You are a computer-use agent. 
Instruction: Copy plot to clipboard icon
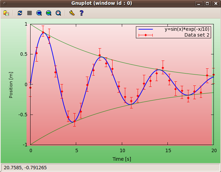click(6, 13)
